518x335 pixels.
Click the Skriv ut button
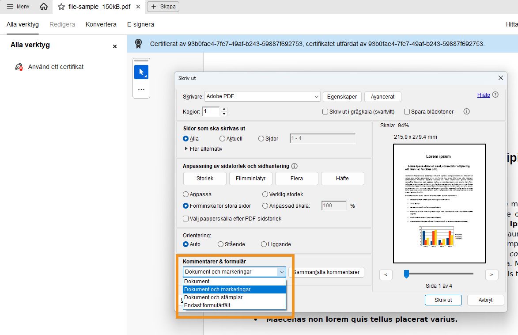pos(443,300)
